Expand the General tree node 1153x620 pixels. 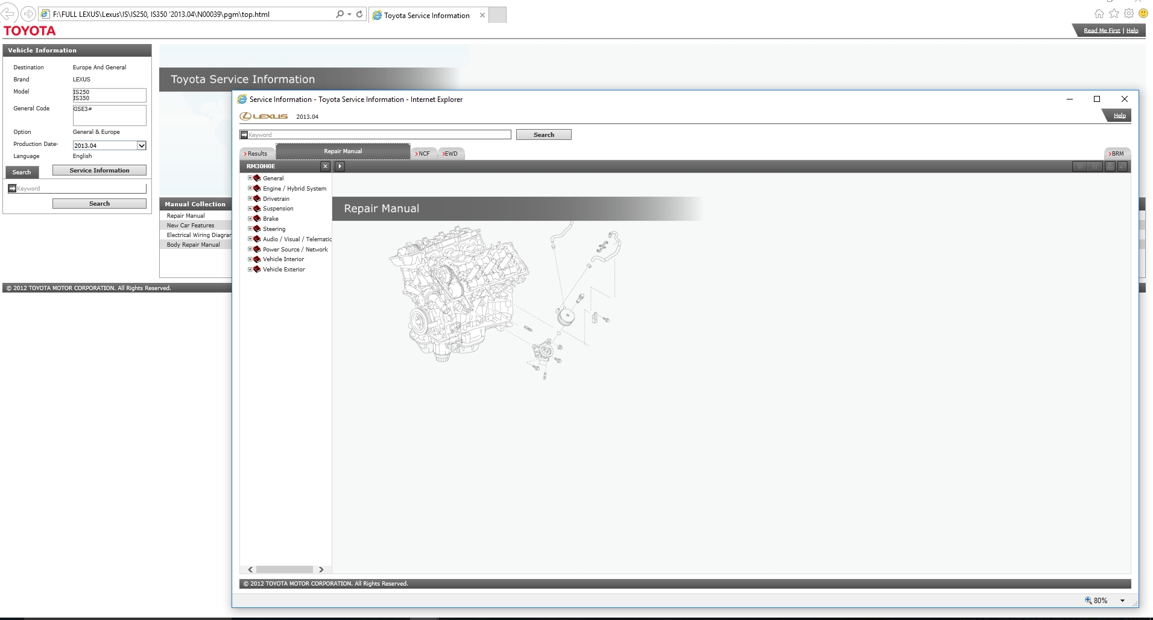tap(250, 178)
